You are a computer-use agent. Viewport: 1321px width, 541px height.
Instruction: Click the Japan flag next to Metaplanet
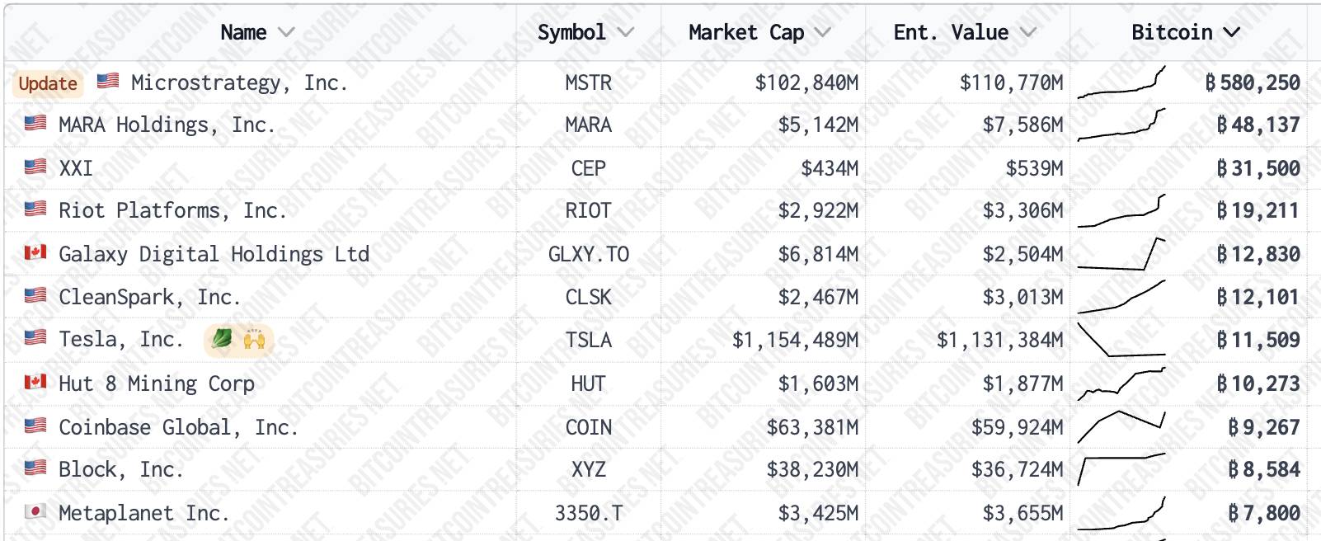click(35, 511)
